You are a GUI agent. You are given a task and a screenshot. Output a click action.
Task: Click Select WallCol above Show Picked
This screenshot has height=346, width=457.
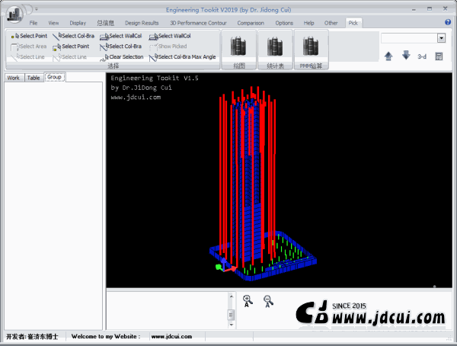tap(170, 36)
